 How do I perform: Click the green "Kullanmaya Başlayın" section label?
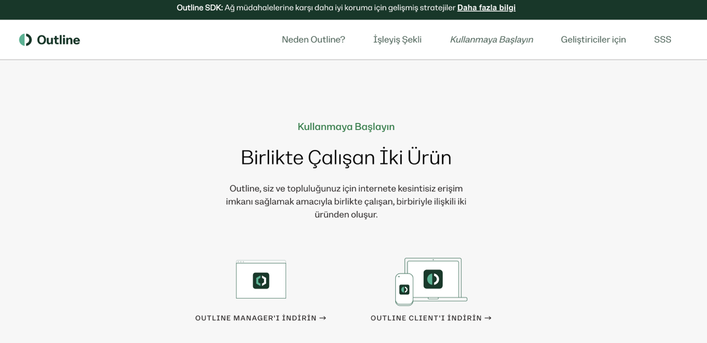point(346,127)
